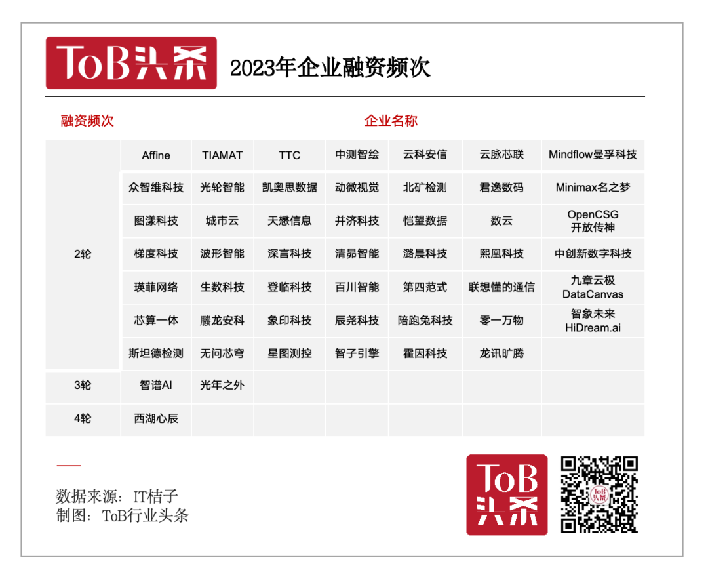Click the 凯奥思数据 cell
708x585 pixels.
[x=290, y=188]
